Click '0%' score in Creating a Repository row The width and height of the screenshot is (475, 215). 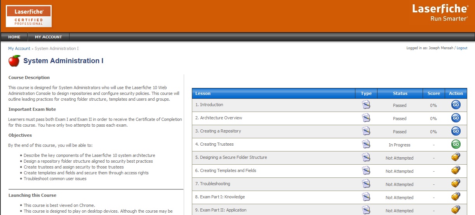click(x=433, y=132)
